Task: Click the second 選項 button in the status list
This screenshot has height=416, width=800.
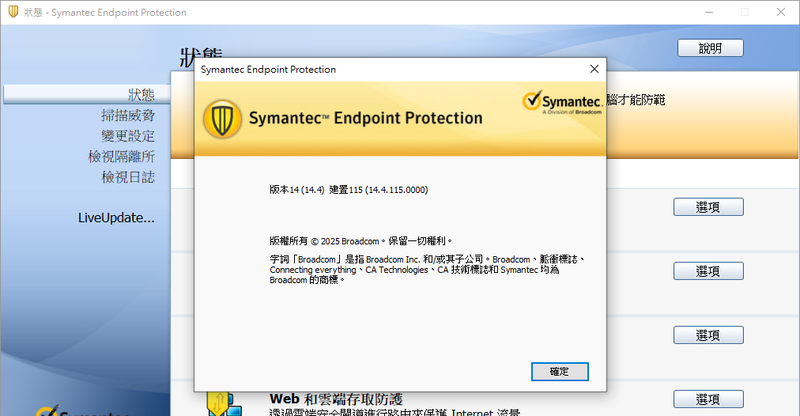Action: 708,271
